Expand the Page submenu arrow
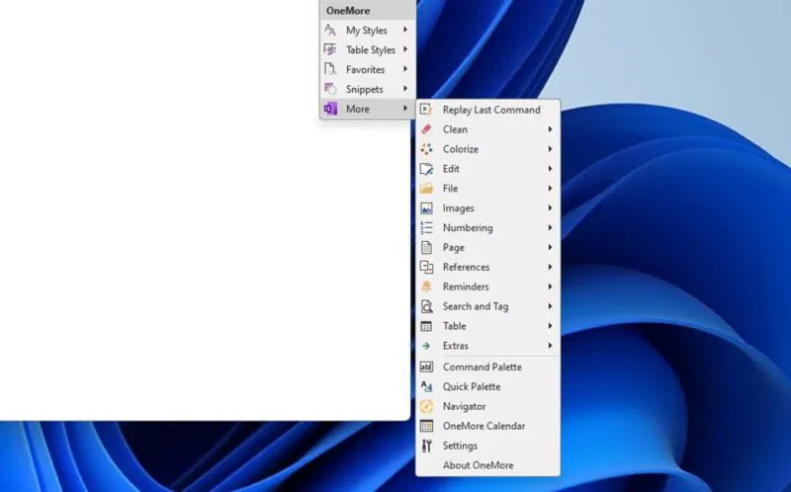The width and height of the screenshot is (791, 492). click(550, 248)
